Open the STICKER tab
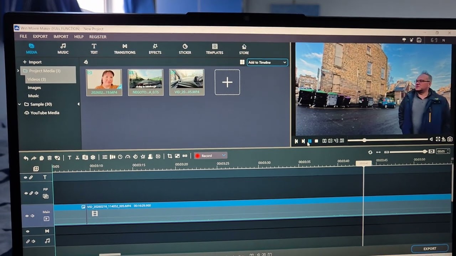This screenshot has height=256, width=456. [x=185, y=49]
